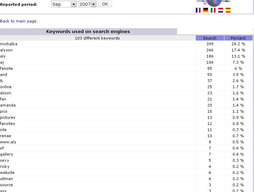Click the gallery keyword row

click(x=6, y=154)
